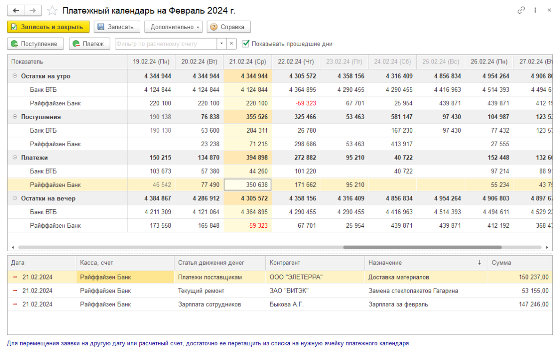The height and width of the screenshot is (350, 559).
Task: Collapse the 'Остатки на утро' group
Action: (x=15, y=76)
